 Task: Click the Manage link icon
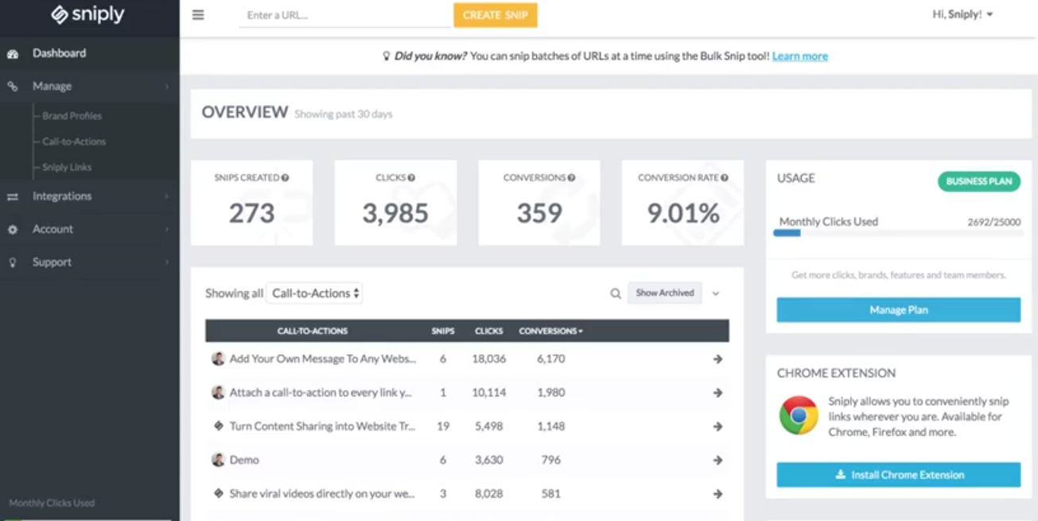pos(12,87)
